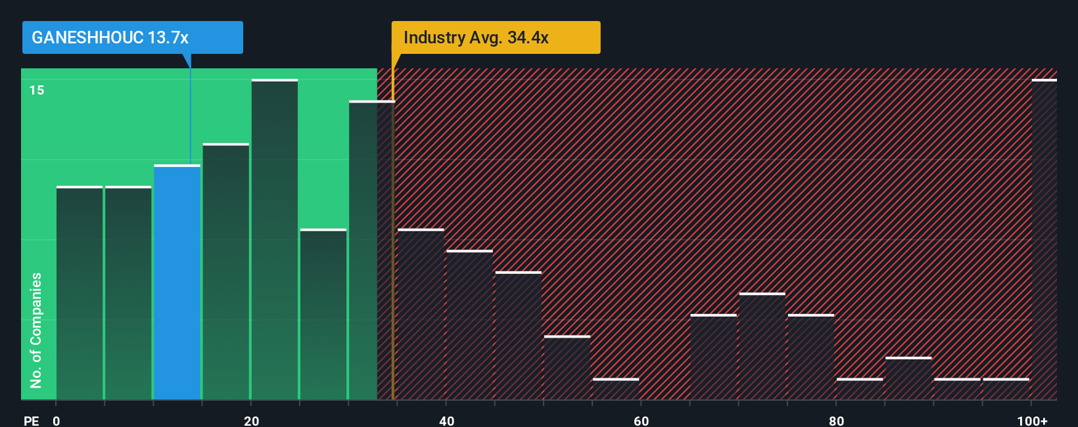Click the hatched bar for PE 50-55

pyautogui.click(x=567, y=367)
